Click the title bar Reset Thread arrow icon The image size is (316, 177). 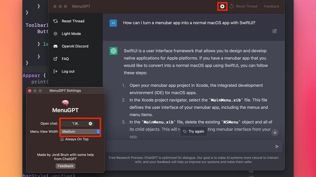tap(232, 6)
